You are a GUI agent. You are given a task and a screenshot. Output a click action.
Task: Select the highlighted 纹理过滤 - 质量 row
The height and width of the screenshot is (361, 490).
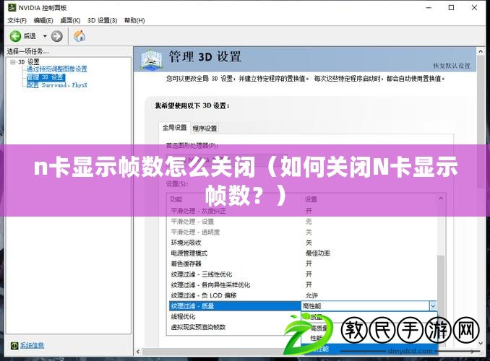[235, 306]
